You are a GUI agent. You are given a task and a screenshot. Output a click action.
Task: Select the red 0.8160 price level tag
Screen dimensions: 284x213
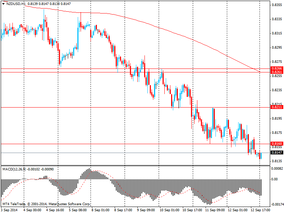click(277, 143)
